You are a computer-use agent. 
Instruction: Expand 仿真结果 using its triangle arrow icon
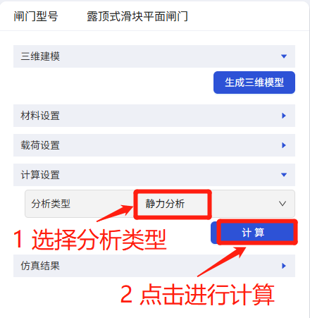click(284, 266)
